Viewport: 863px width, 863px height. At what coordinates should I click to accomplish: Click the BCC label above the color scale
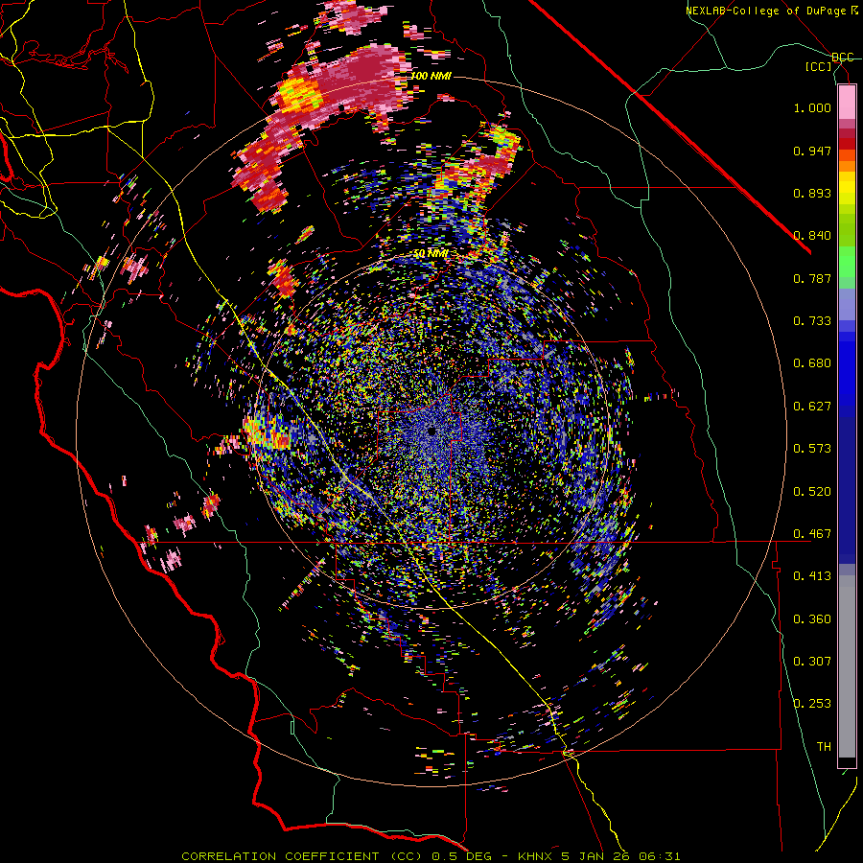tap(843, 58)
